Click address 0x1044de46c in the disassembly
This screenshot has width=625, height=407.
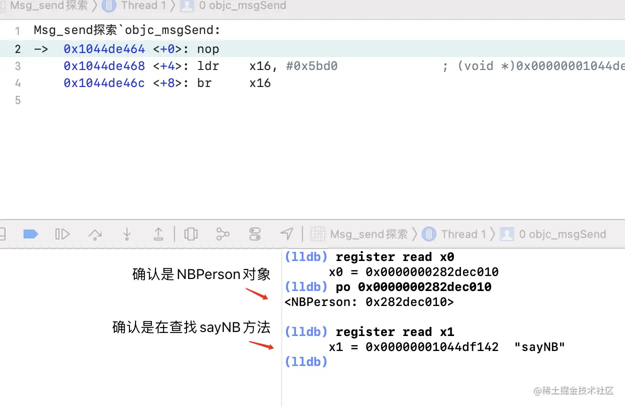104,83
